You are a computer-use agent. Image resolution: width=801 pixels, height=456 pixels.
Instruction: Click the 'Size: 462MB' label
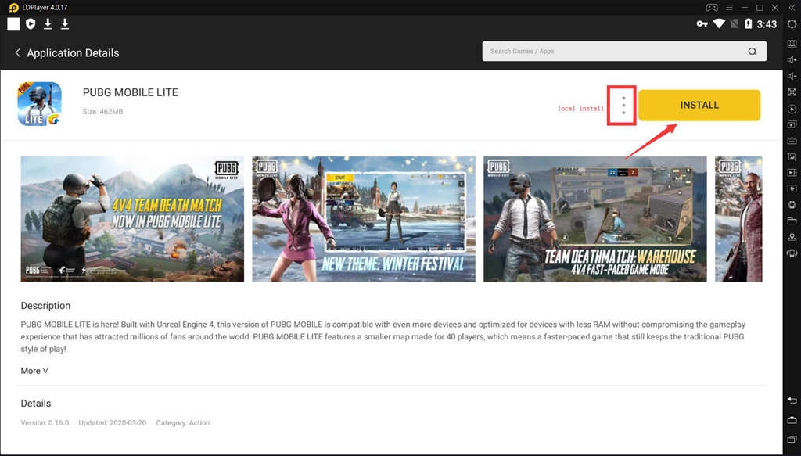[102, 111]
